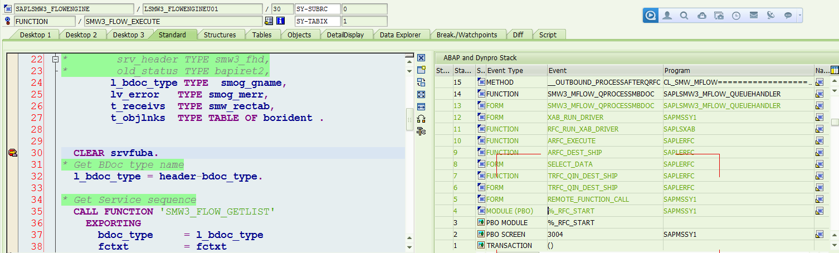Click the SAPLSMW3_FLOWENGINE program field
This screenshot has height=253, width=839.
tap(74, 9)
